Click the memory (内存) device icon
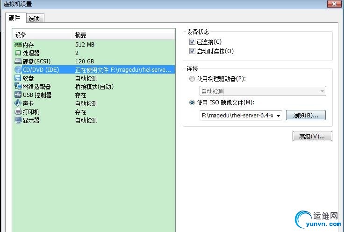 pos(18,45)
